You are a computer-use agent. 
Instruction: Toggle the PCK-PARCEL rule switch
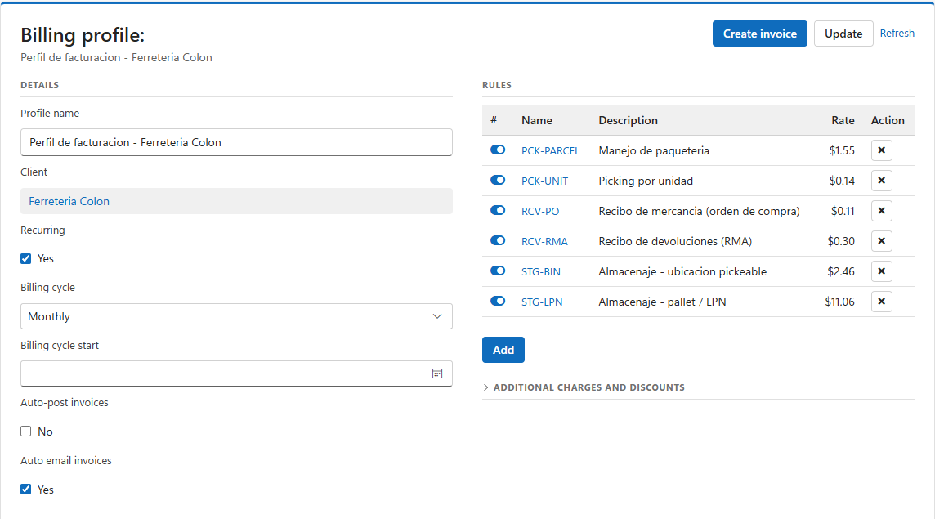tap(498, 150)
